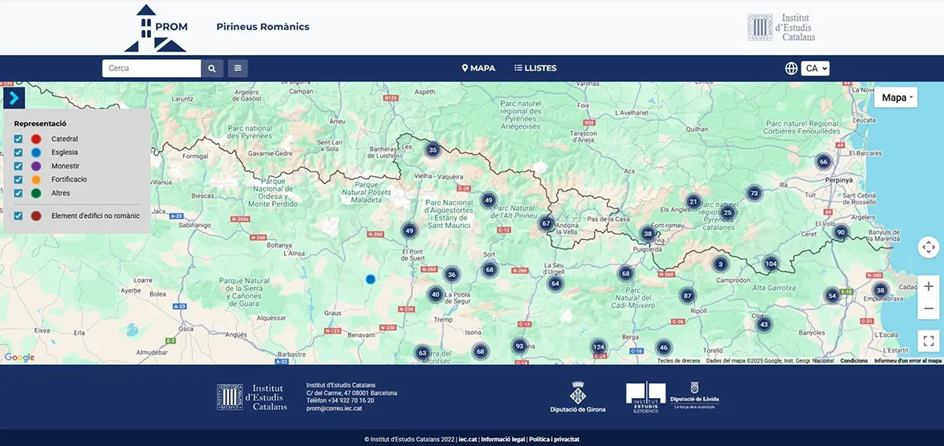The width and height of the screenshot is (944, 446).
Task: Click the map recenter location icon
Action: tap(928, 247)
